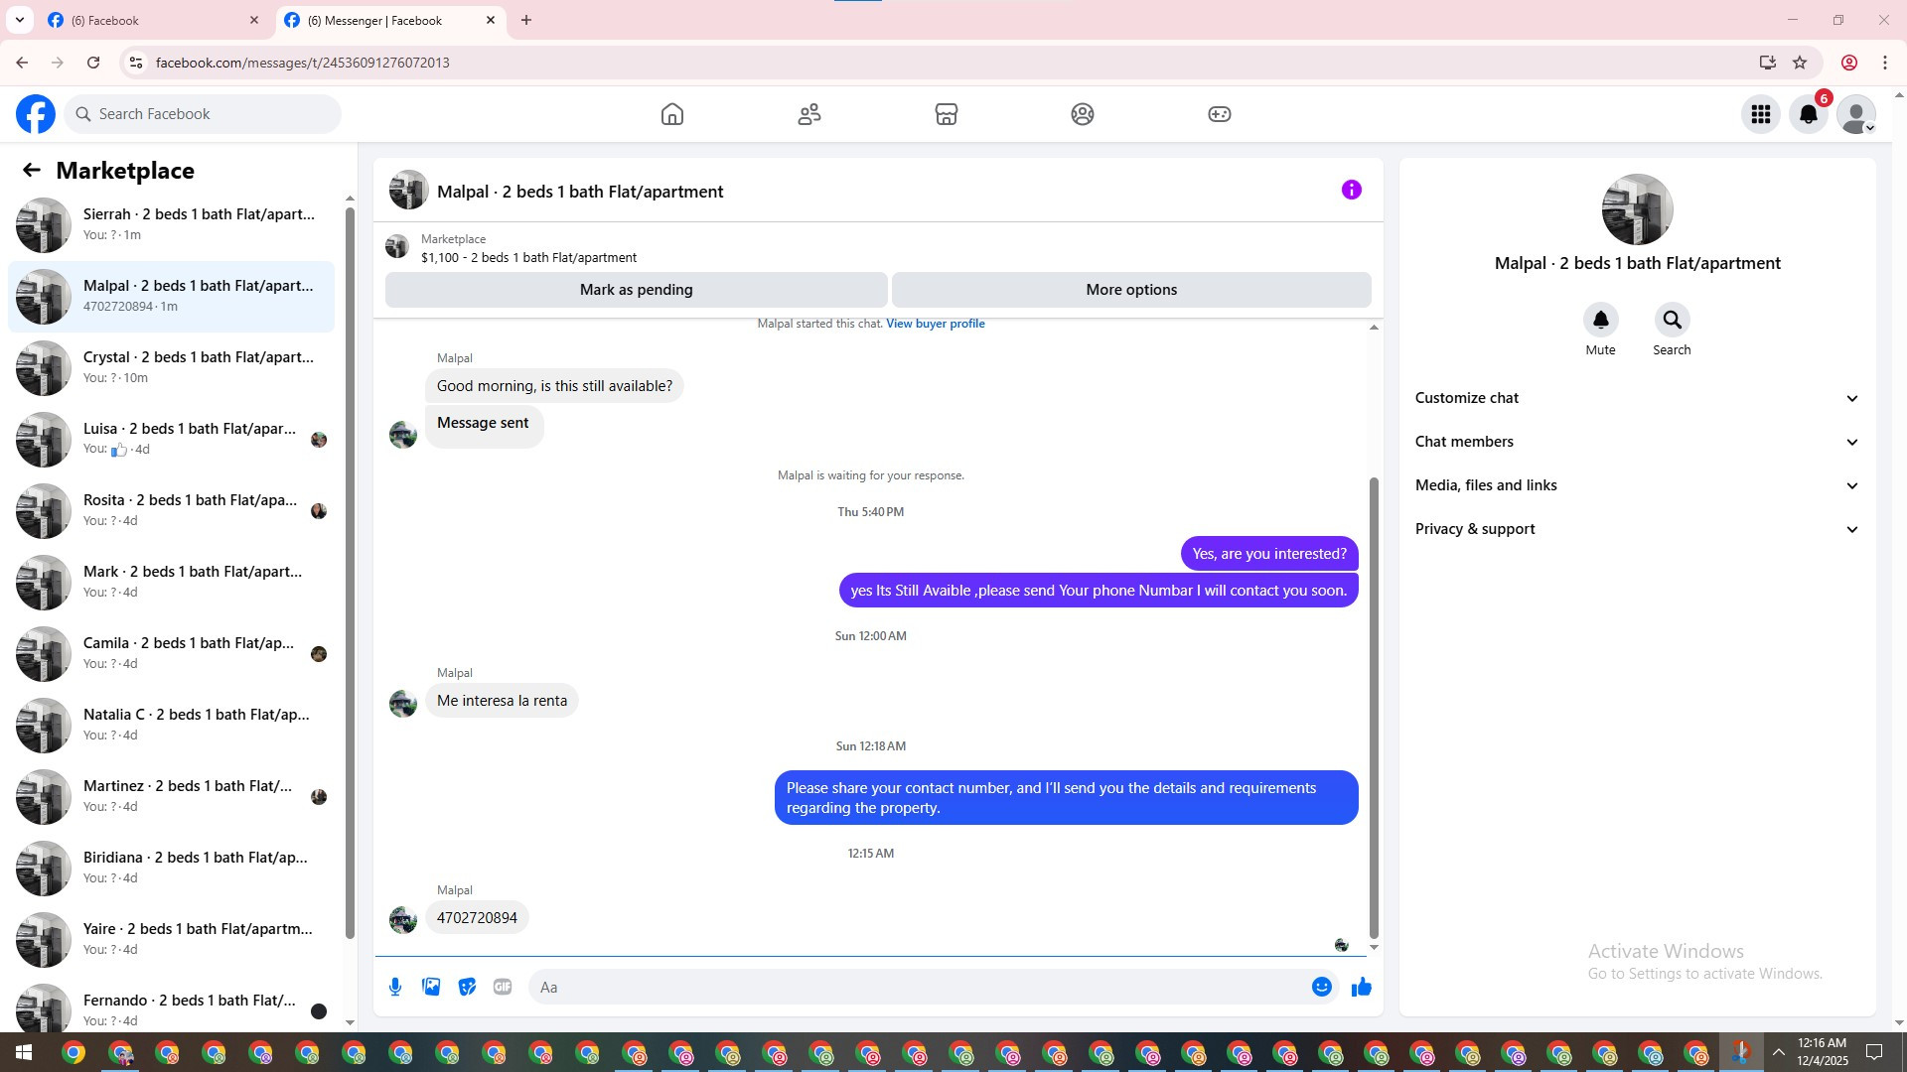Open the GIF picker
The width and height of the screenshot is (1907, 1072).
tap(503, 987)
